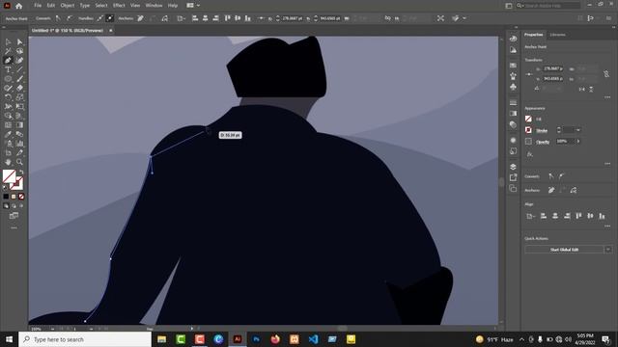Show more Appearance options
The height and width of the screenshot is (347, 618).
pyautogui.click(x=607, y=163)
